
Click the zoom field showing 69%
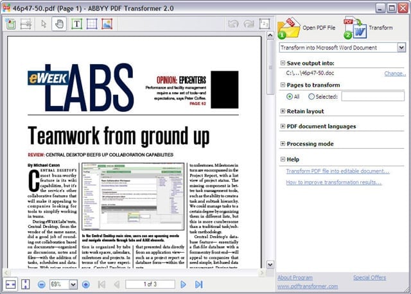coord(60,284)
